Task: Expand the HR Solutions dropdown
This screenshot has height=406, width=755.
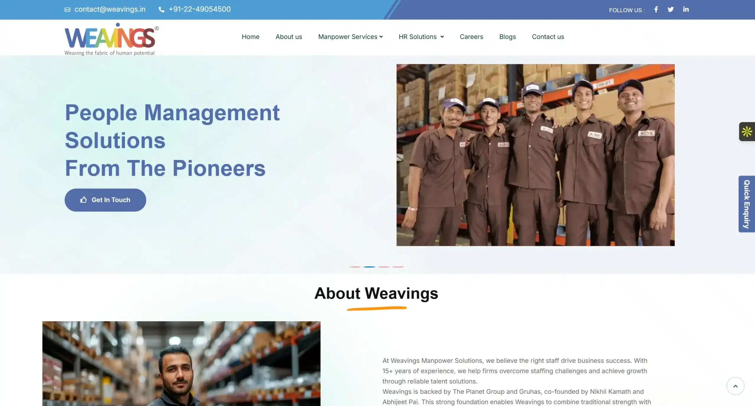Action: (x=421, y=37)
